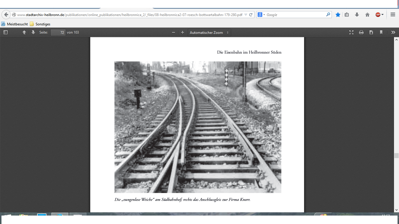The width and height of the screenshot is (399, 224).
Task: Open the Google search engine selector
Action: click(261, 15)
